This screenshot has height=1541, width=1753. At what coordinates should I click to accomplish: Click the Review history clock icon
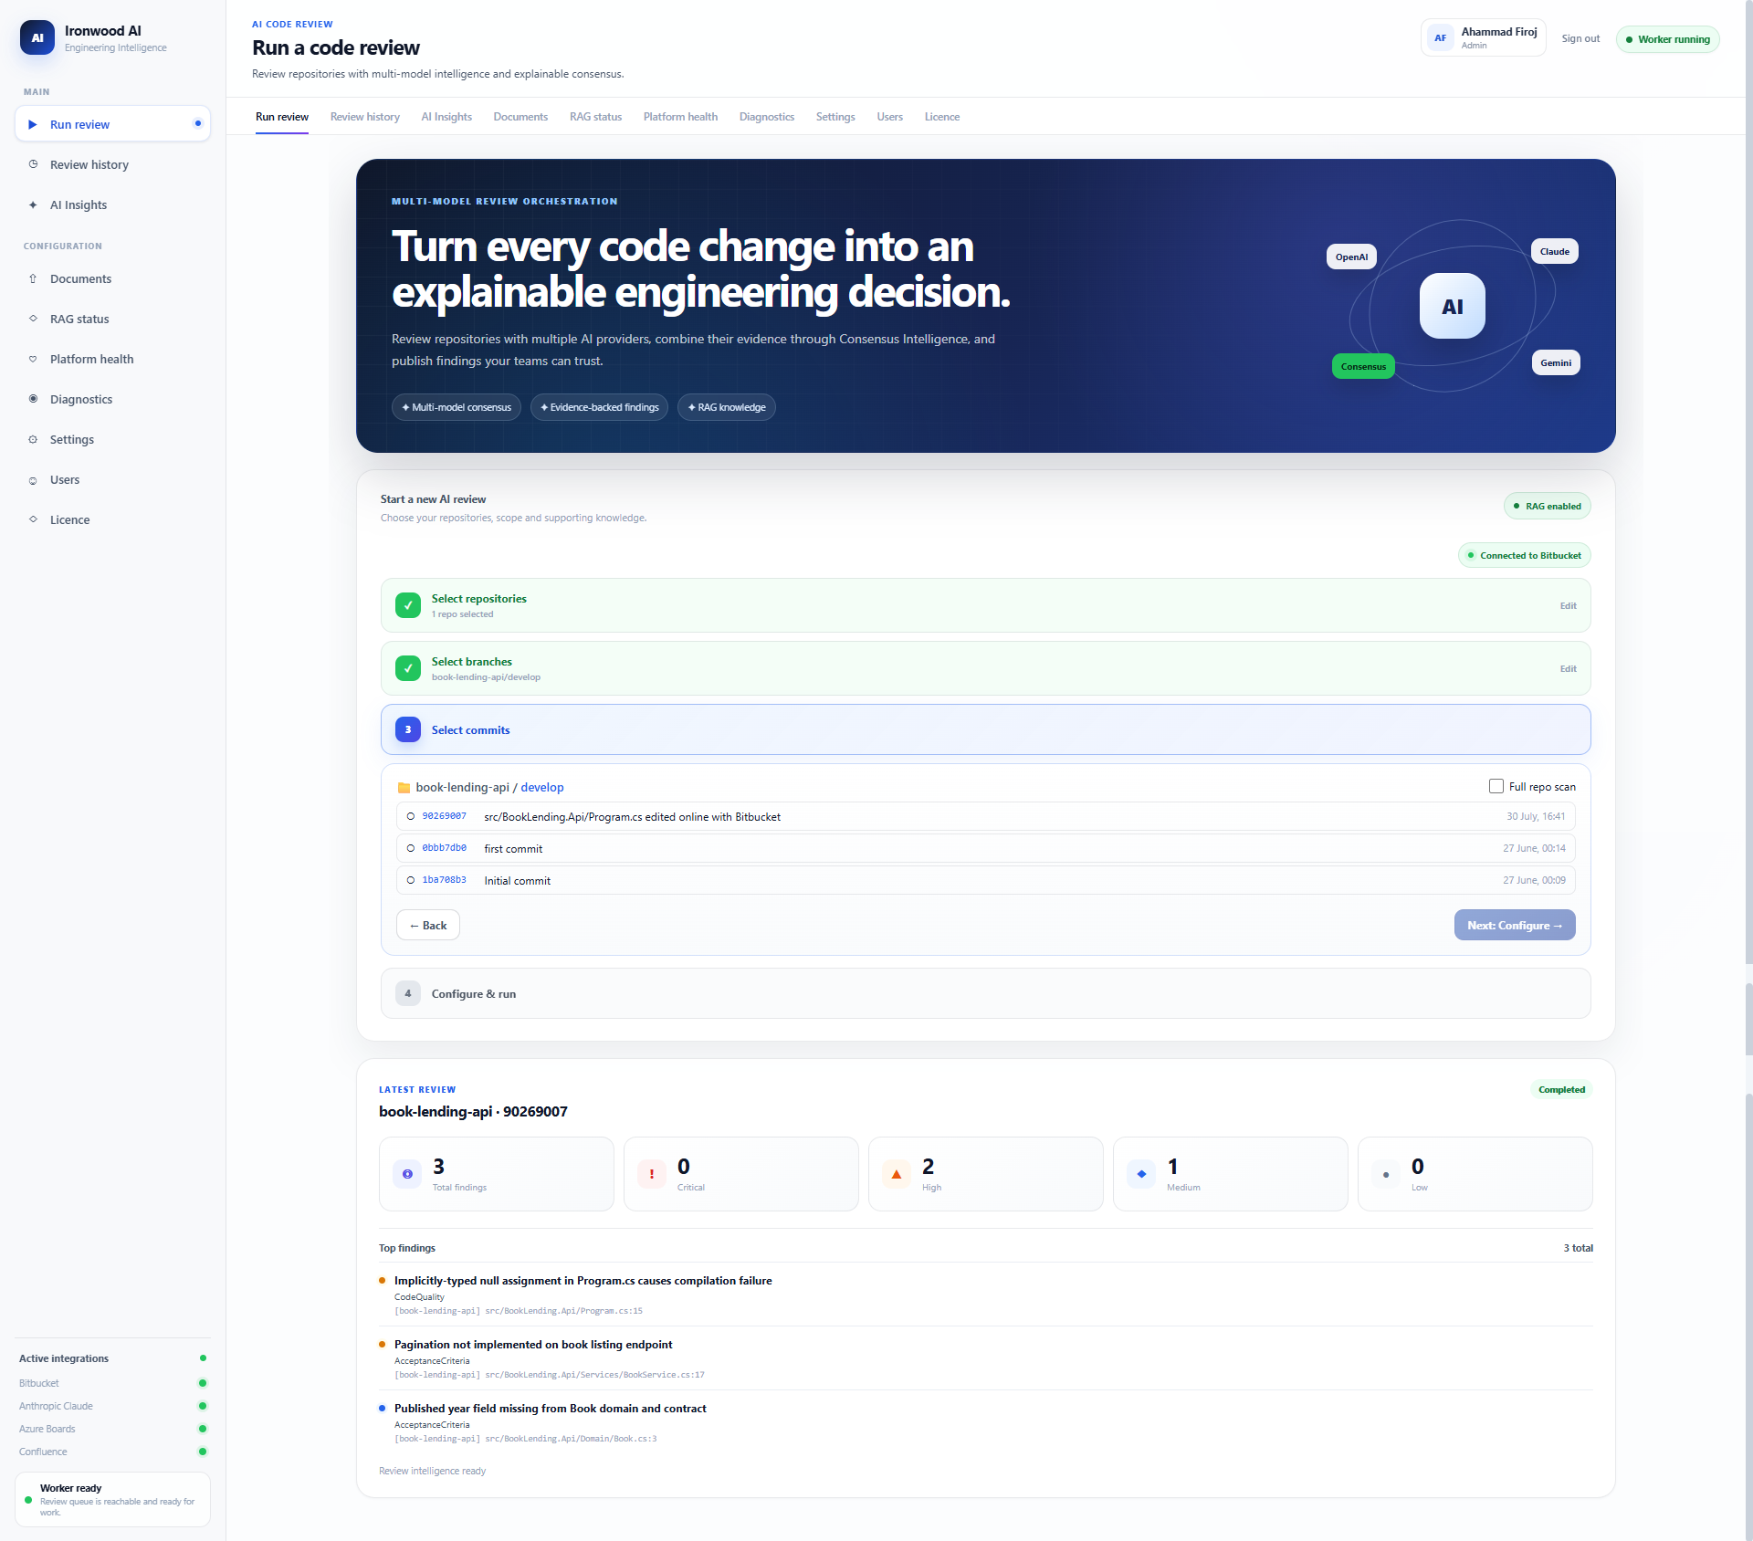(33, 164)
